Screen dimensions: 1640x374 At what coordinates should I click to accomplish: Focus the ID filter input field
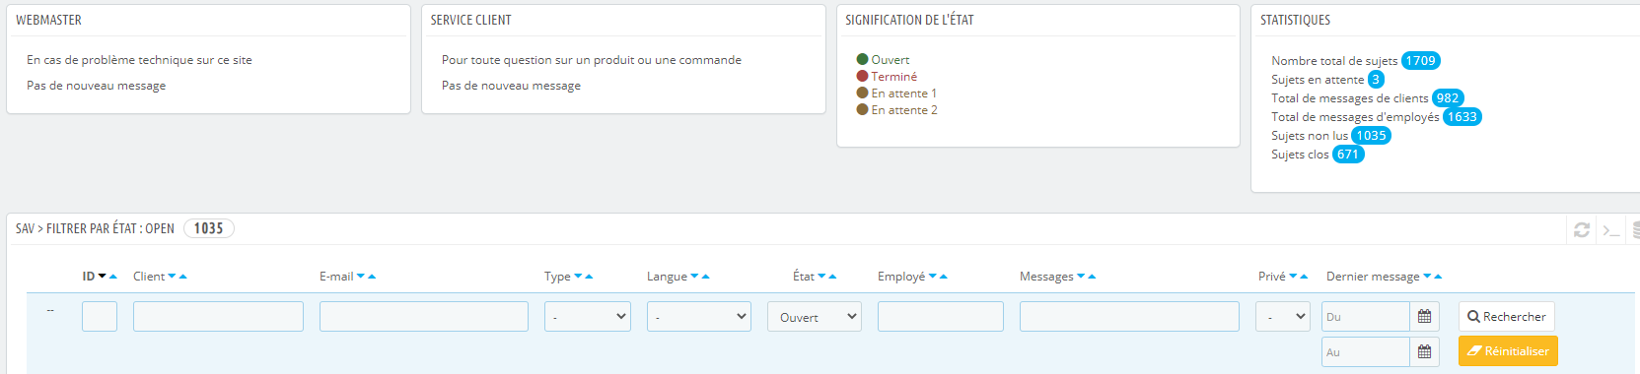(100, 316)
